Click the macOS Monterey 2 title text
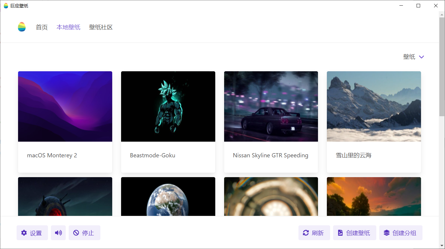This screenshot has height=249, width=445. coord(52,155)
